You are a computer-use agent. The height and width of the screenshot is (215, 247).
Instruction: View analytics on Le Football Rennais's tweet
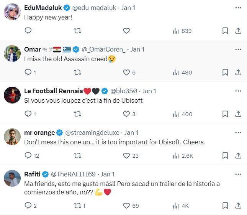pyautogui.click(x=182, y=114)
